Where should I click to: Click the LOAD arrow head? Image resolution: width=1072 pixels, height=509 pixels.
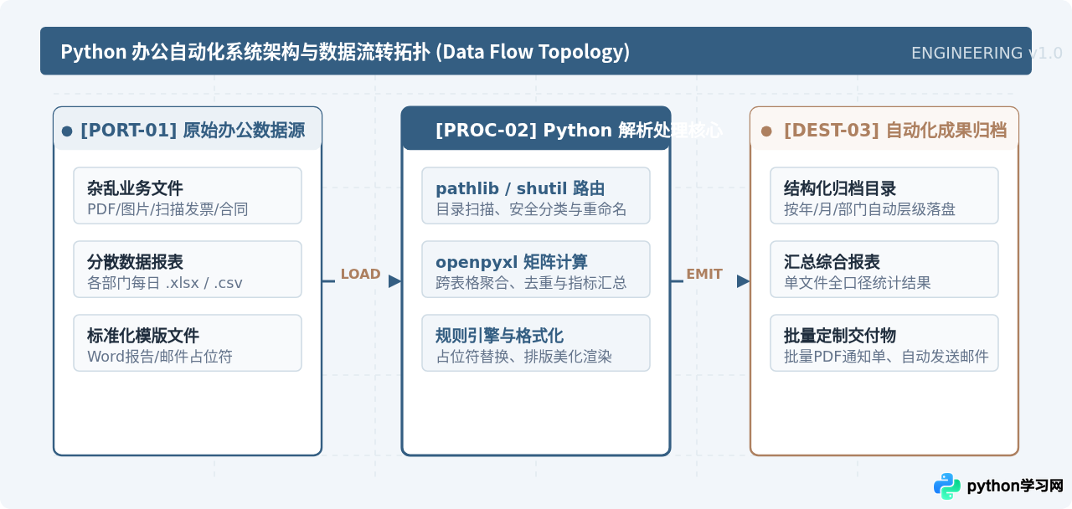click(x=394, y=281)
